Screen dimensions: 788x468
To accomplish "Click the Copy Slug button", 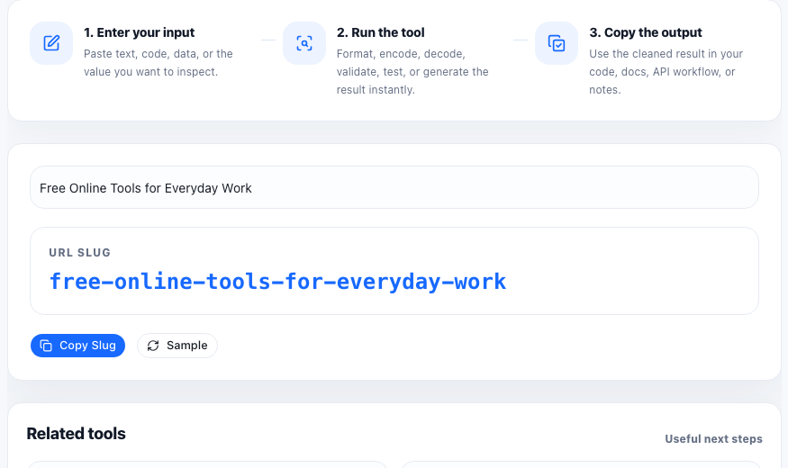I will pyautogui.click(x=77, y=346).
